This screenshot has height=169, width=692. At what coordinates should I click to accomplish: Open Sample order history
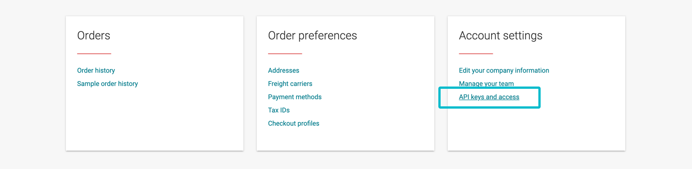pos(107,83)
